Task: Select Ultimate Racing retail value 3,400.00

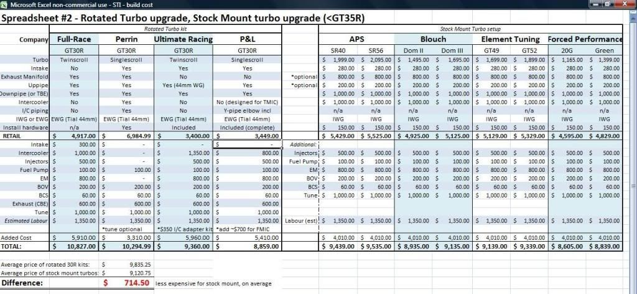Action: coord(184,136)
